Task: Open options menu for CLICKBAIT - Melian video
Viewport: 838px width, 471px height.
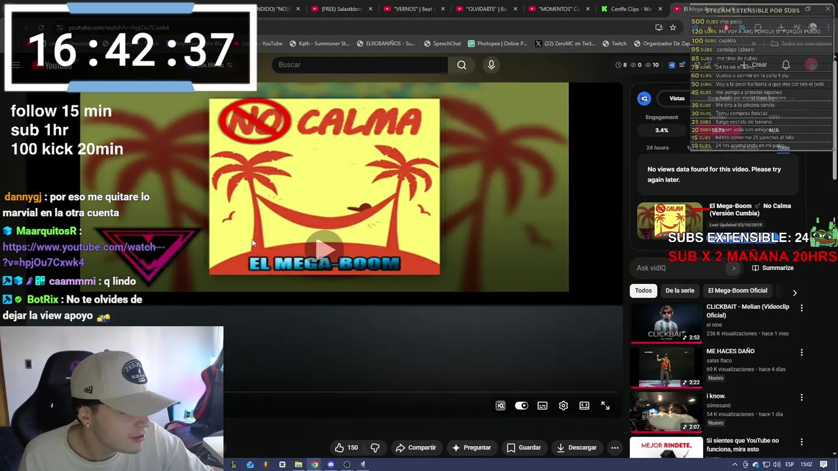Action: [801, 307]
